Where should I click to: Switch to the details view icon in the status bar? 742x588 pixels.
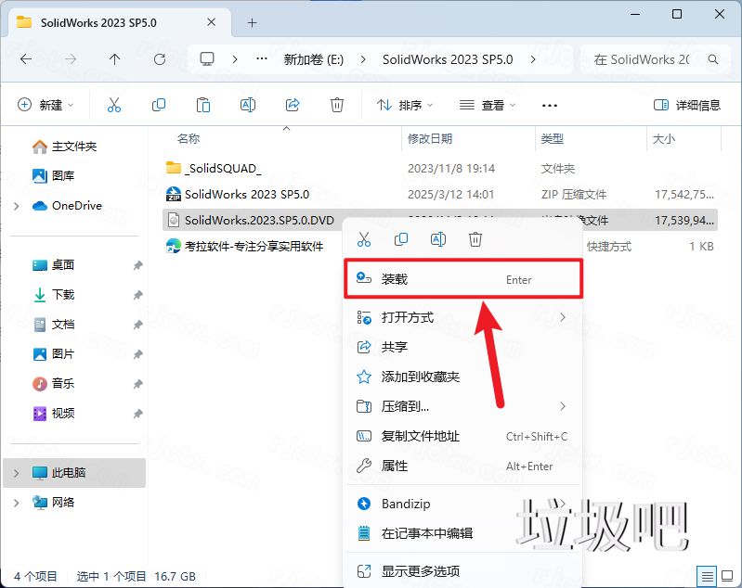707,576
